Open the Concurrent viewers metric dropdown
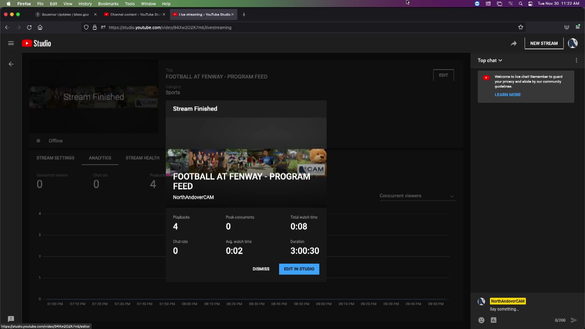585x329 pixels. [x=417, y=196]
